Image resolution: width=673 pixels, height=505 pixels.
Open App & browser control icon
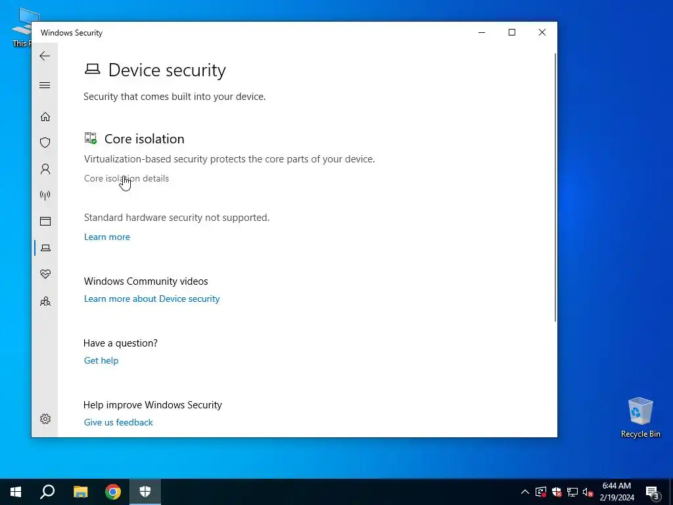45,221
